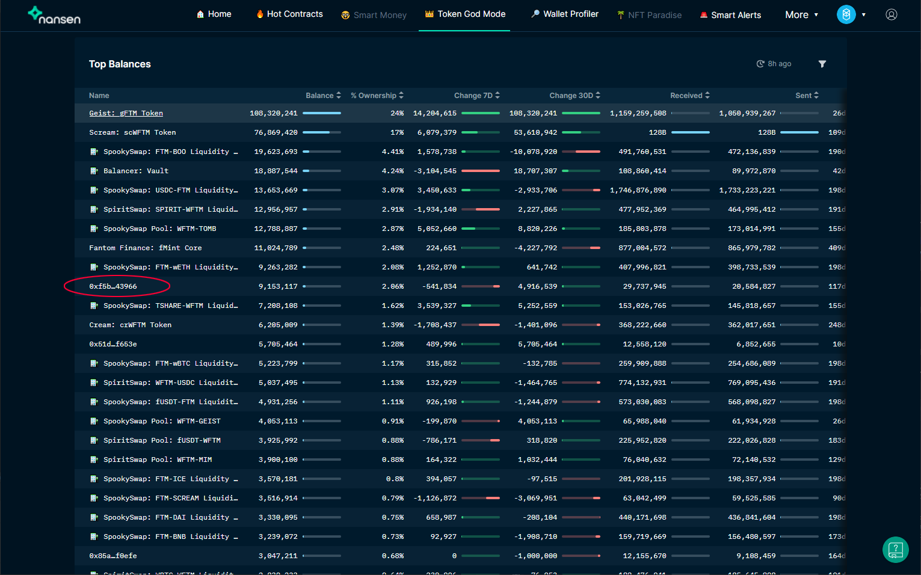Click contract icon next to Balancer: Vault
Viewport: 921px width, 575px height.
[x=94, y=171]
